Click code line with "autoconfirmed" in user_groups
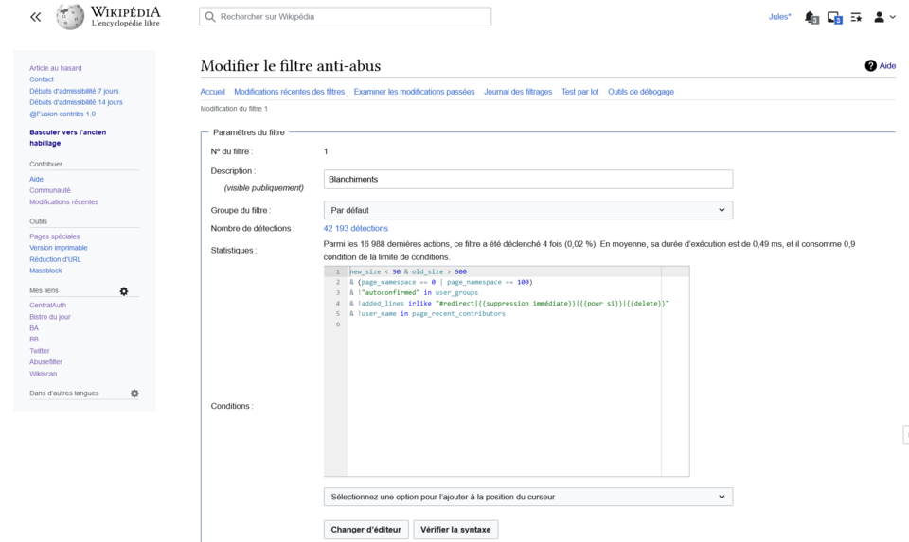 414,292
